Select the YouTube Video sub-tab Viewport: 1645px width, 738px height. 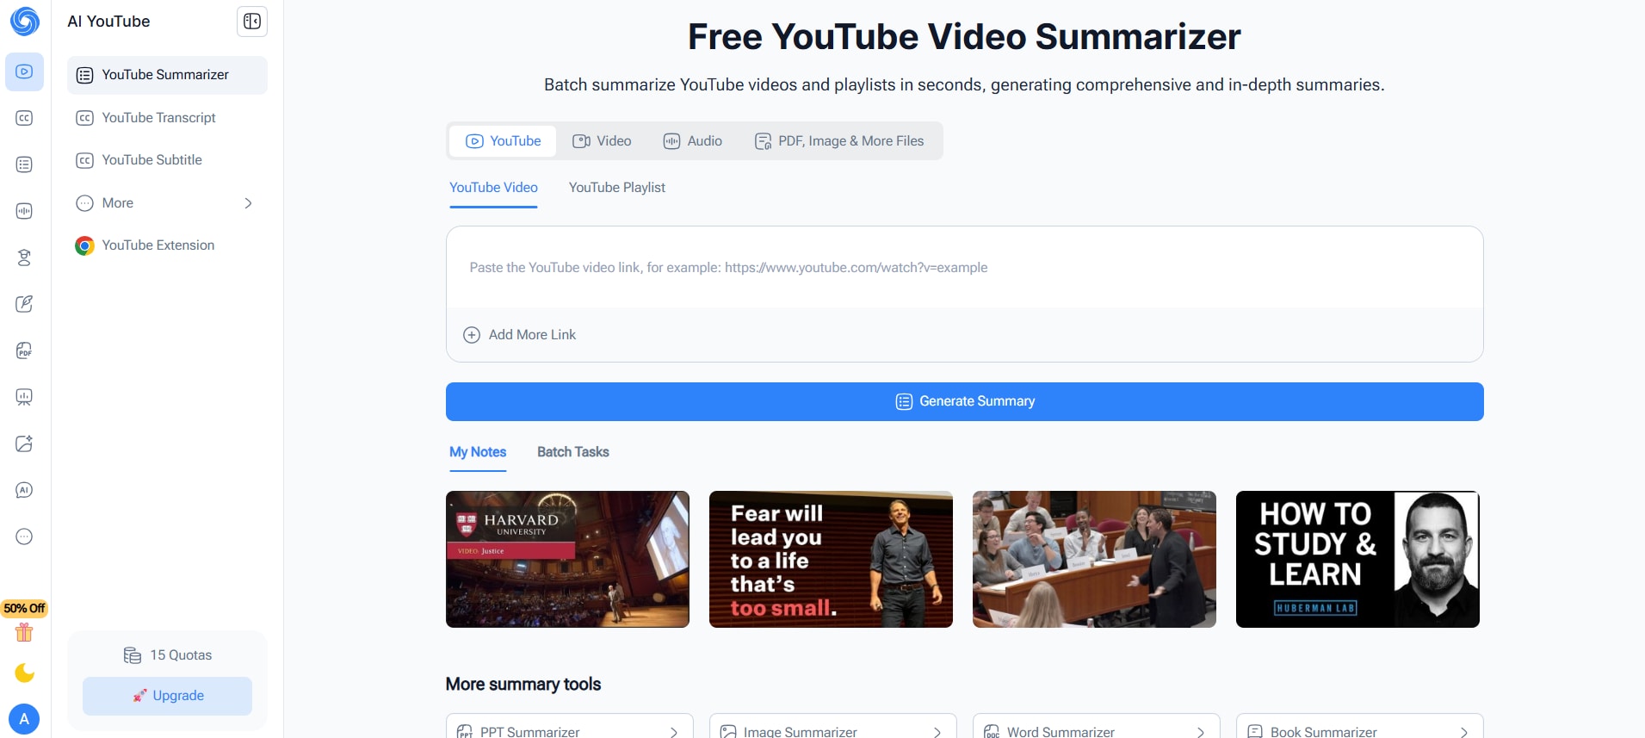click(493, 188)
